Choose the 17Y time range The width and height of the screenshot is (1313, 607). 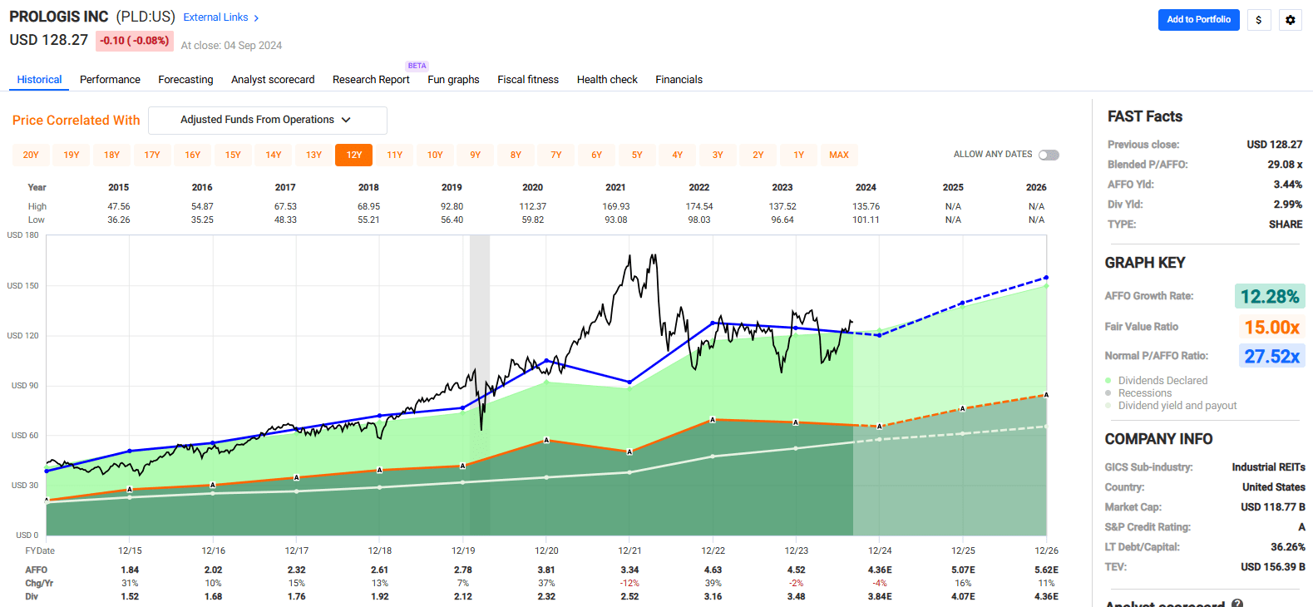152,155
